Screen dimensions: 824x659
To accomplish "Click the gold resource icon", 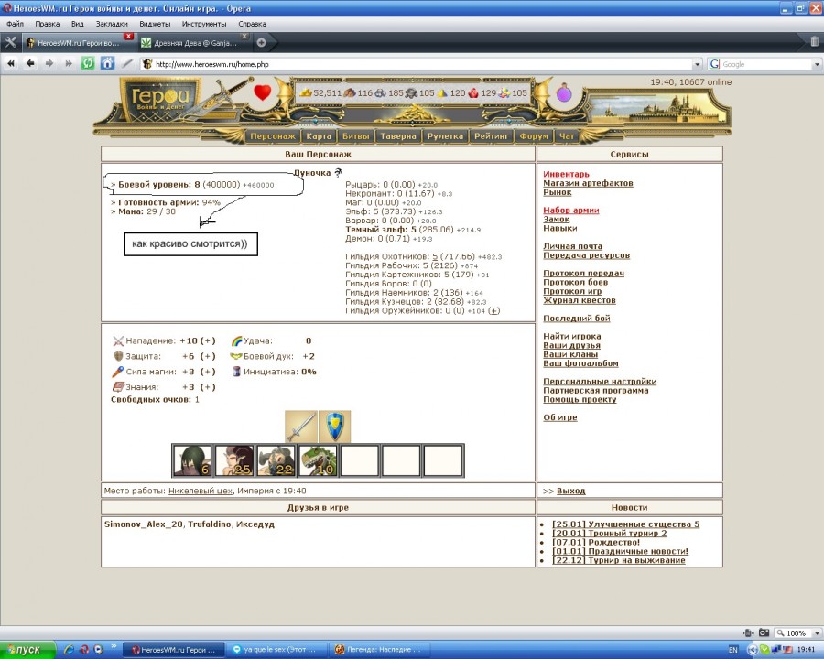I will (x=305, y=92).
